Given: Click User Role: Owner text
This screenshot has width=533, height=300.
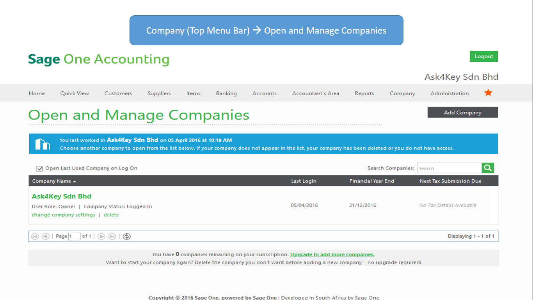Looking at the screenshot, I should pyautogui.click(x=53, y=206).
